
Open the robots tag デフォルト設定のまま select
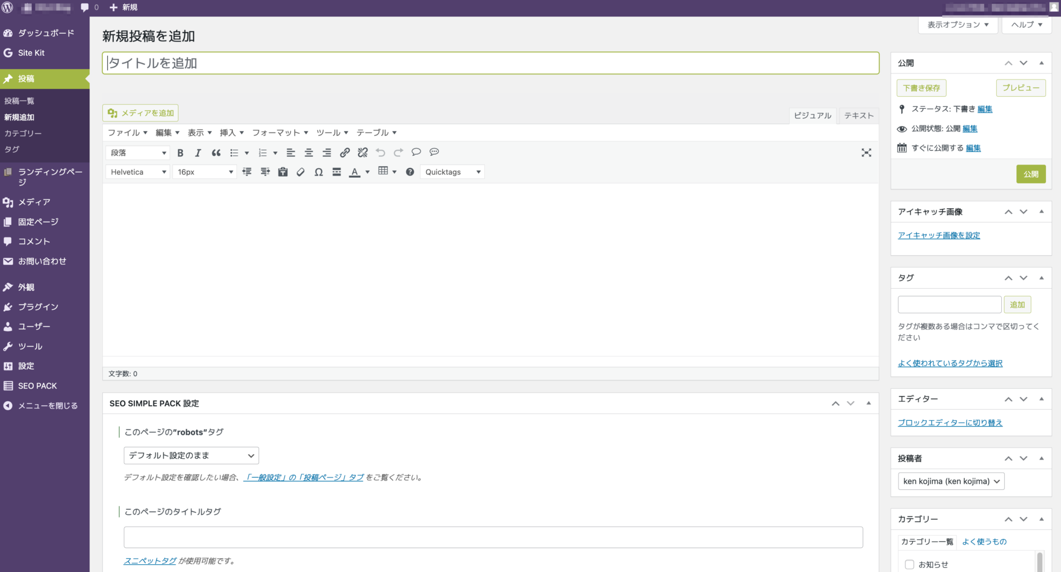click(191, 456)
